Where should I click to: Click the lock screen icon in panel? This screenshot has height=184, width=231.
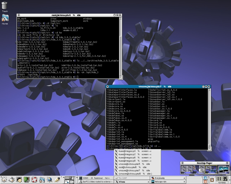click(205, 178)
